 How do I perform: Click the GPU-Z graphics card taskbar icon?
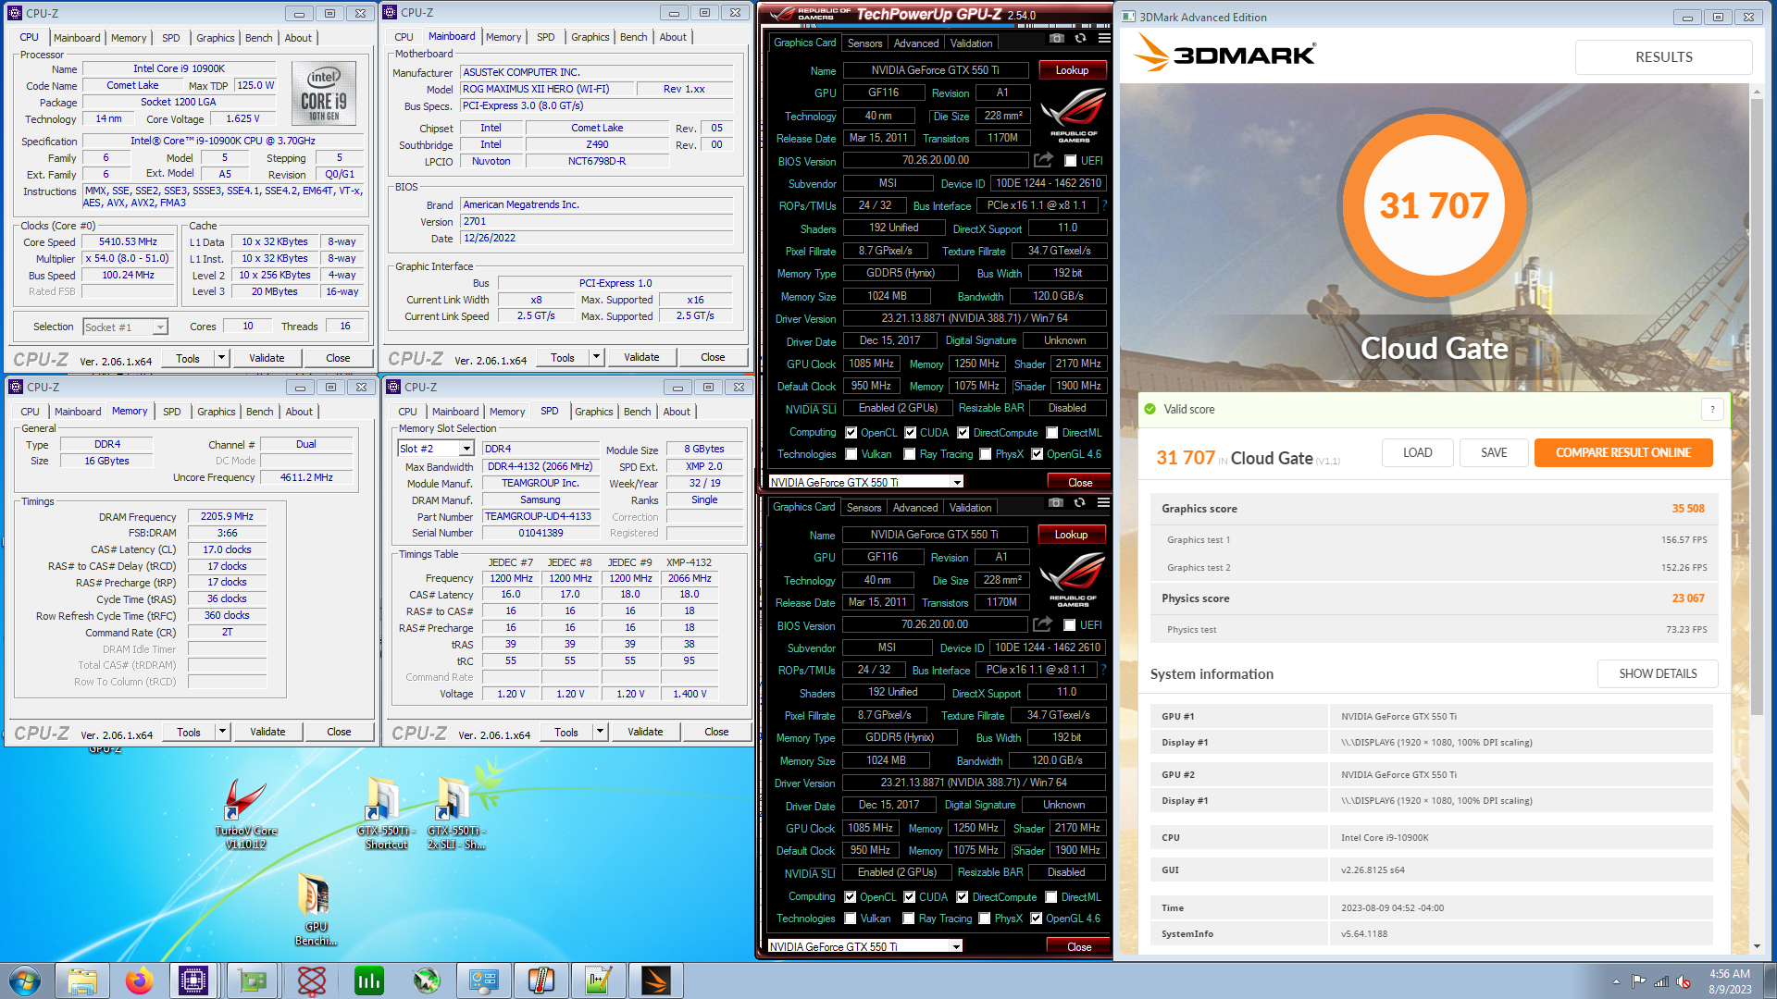(x=252, y=980)
